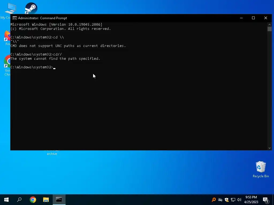Click the console vertical scrollbar thumb

269,29
